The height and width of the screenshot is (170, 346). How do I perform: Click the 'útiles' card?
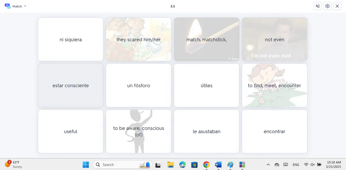(206, 85)
